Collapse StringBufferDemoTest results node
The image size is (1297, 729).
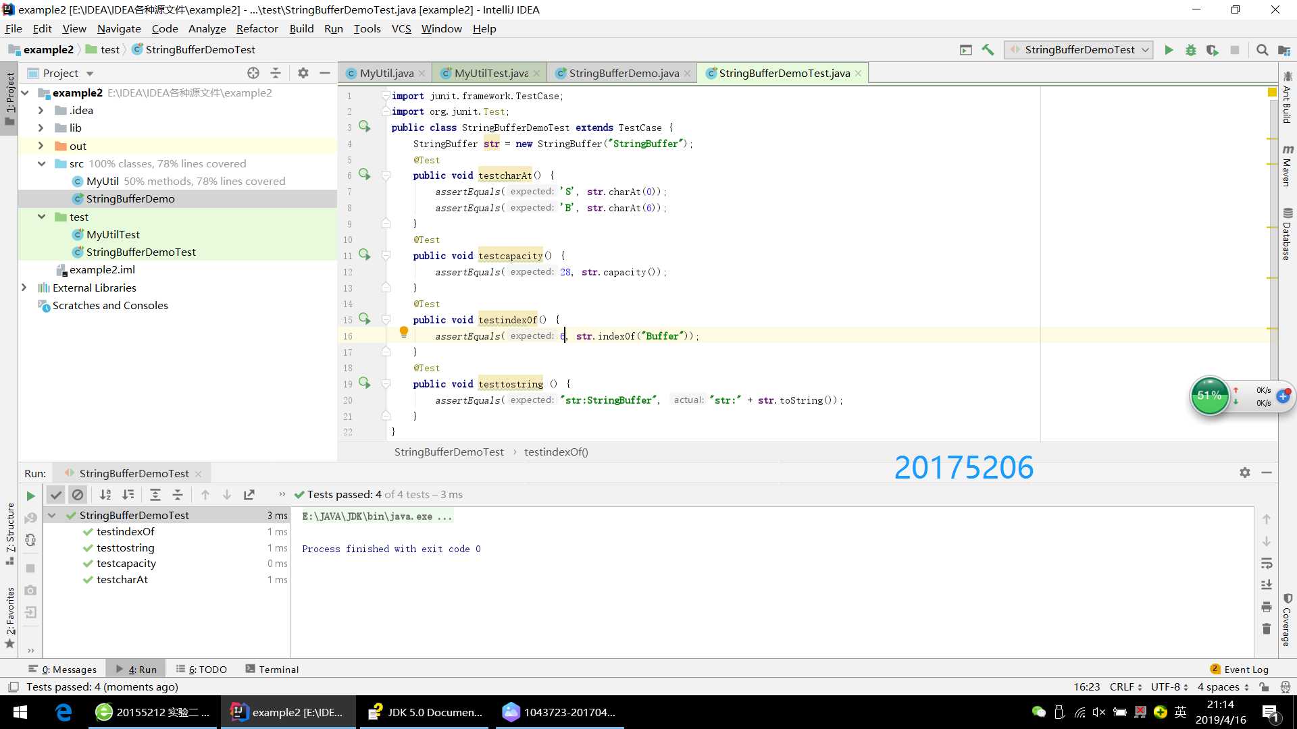[52, 515]
